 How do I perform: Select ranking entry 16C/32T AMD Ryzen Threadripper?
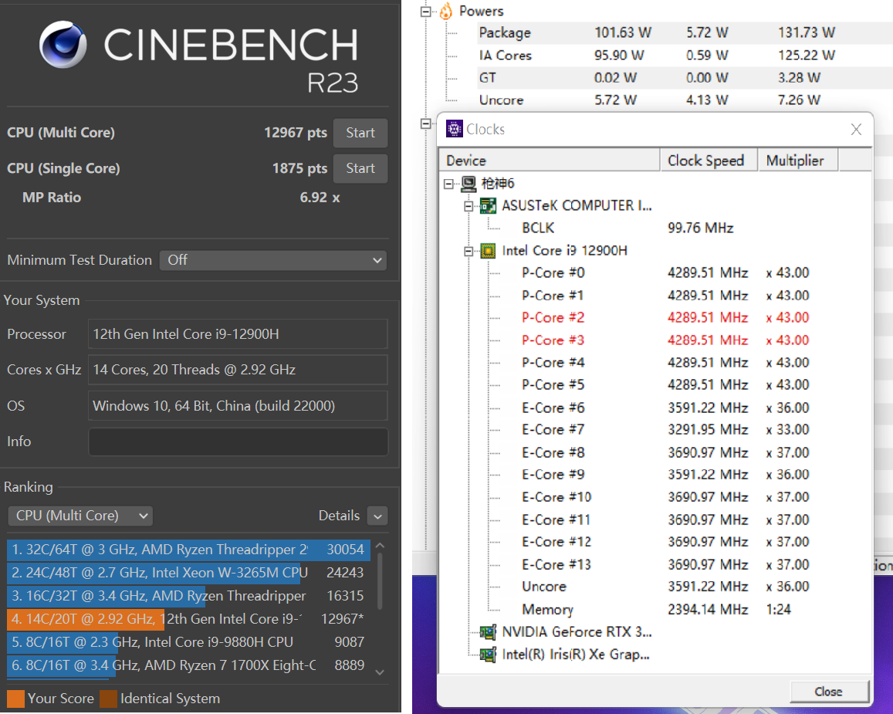188,596
